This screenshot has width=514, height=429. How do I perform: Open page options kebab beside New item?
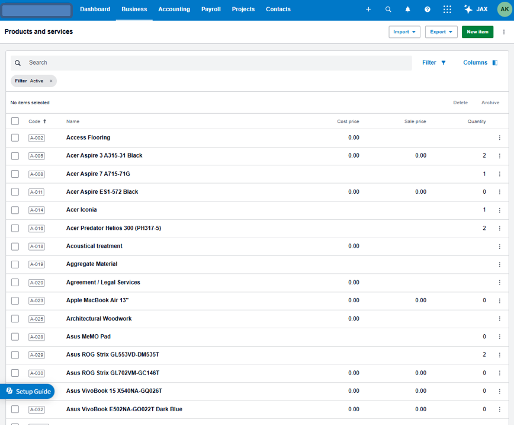[x=503, y=32]
